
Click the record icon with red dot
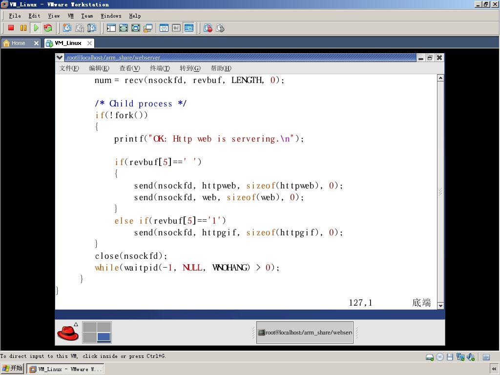[208, 28]
